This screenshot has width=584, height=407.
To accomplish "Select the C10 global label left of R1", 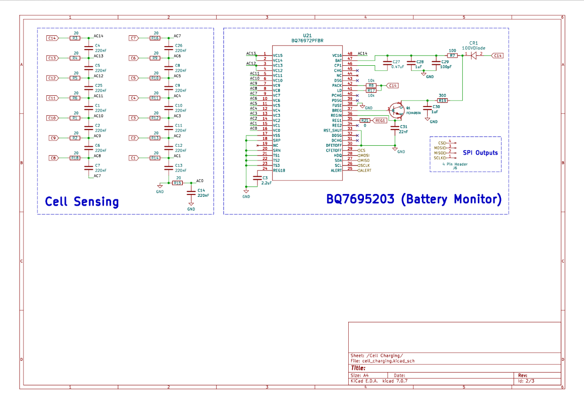I will click(x=53, y=118).
